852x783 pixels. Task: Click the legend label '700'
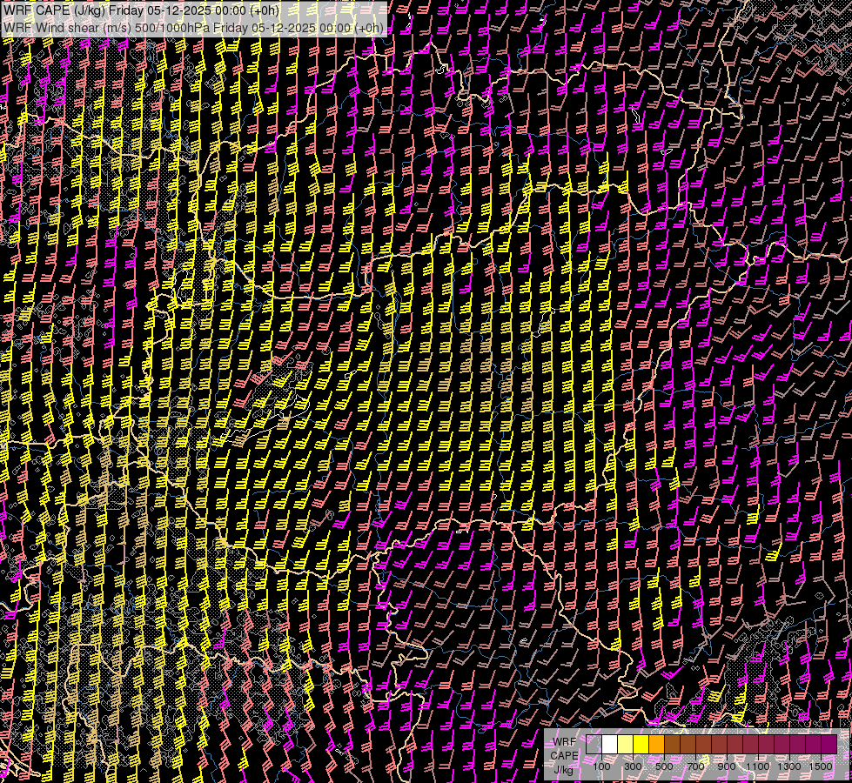[x=695, y=766]
